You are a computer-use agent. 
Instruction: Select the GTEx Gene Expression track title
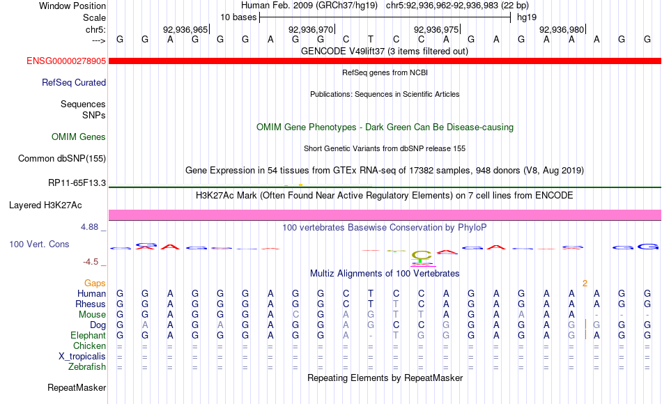[385, 171]
